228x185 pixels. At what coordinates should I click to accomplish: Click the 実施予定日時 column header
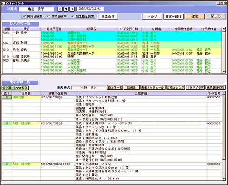coord(58,93)
